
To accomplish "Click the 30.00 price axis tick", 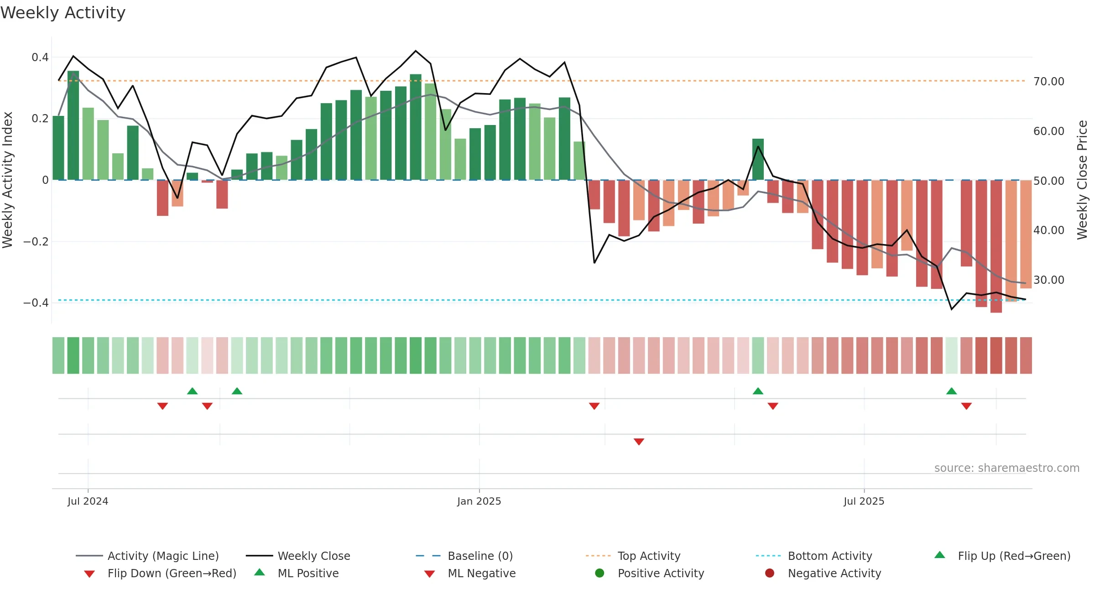I will click(x=1048, y=280).
